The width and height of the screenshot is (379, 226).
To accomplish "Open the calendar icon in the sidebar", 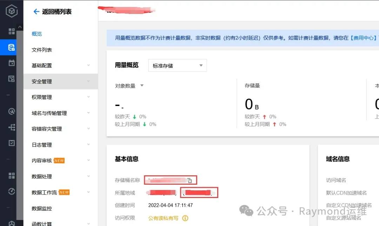I will 12,63.
